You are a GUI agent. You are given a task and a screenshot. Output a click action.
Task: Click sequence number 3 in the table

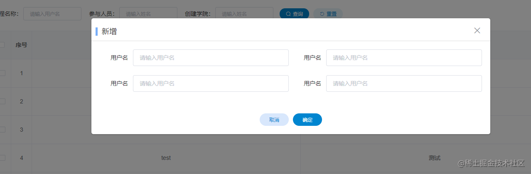tap(22, 130)
